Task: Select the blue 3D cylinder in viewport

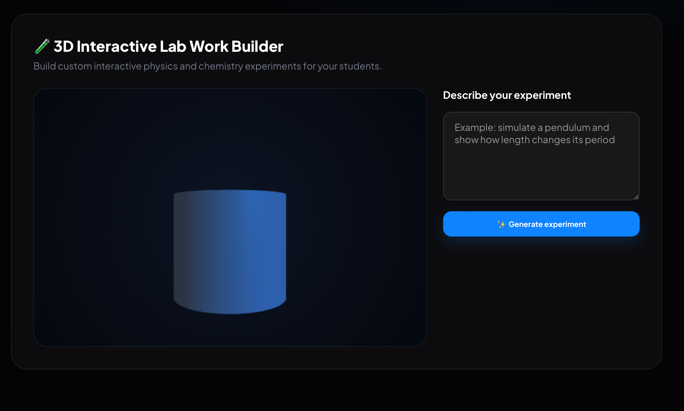Action: 230,252
